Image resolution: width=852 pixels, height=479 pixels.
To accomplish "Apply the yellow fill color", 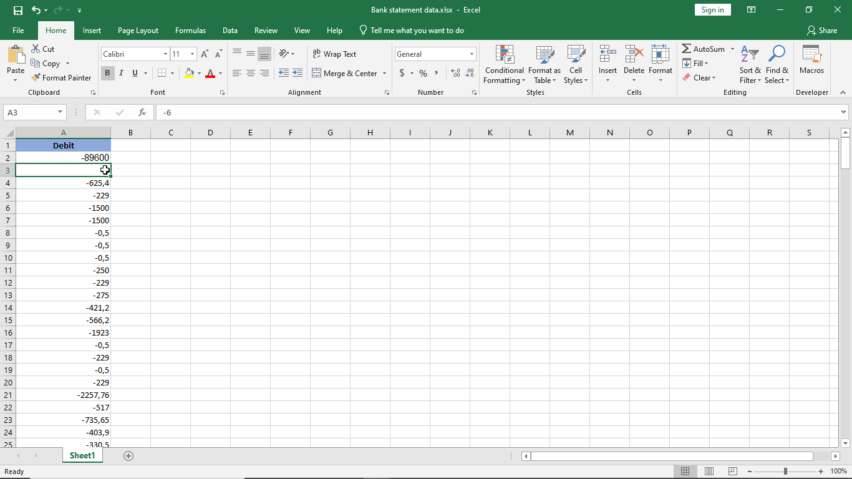I will pyautogui.click(x=189, y=73).
